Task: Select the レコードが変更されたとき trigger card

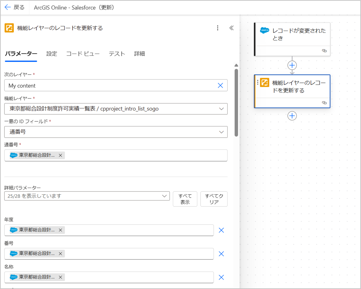Action: [292, 39]
